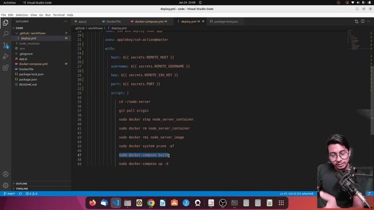Image resolution: width=374 pixels, height=210 pixels.
Task: Click the editor vertical scrollbar
Action: 372,100
